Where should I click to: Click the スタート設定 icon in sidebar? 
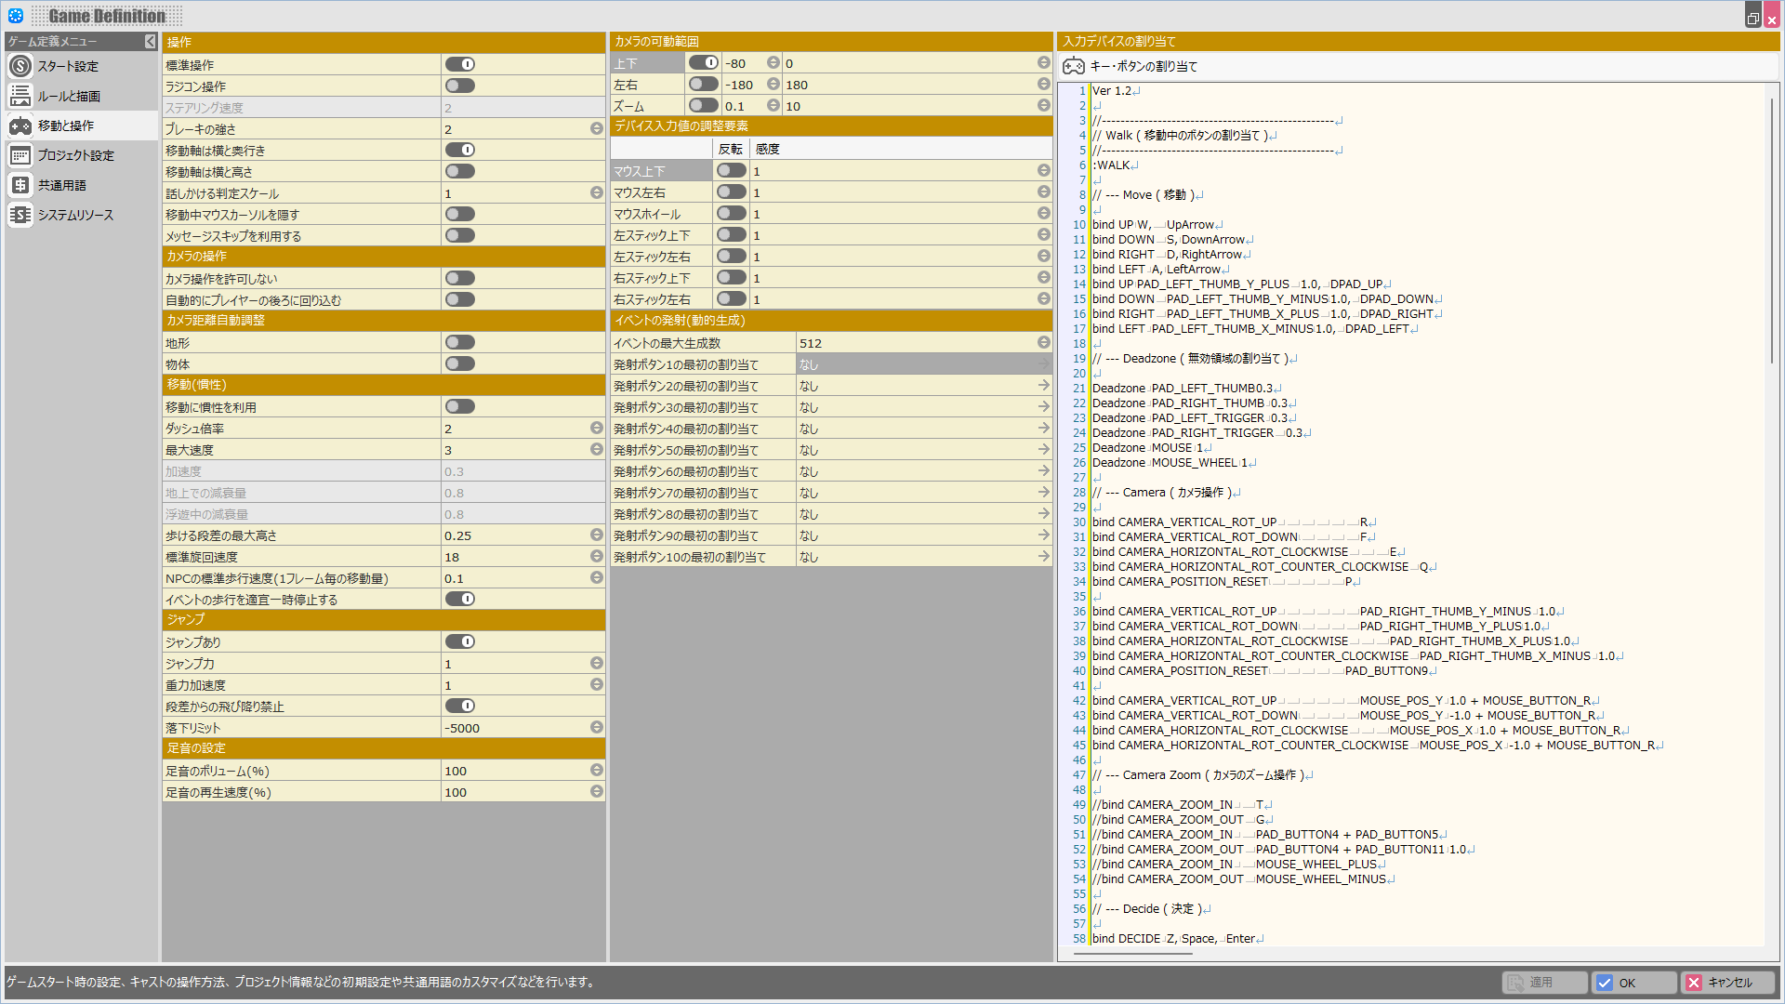[x=20, y=66]
